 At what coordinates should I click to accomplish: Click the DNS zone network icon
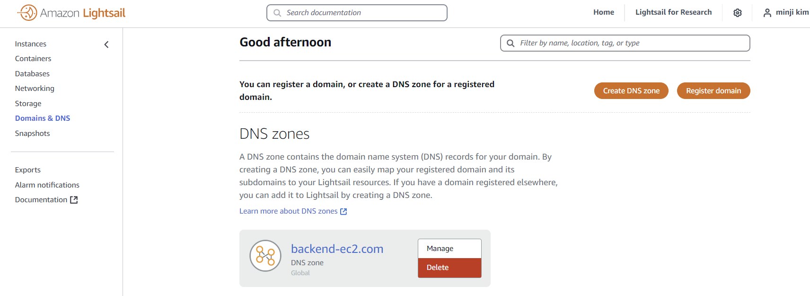(265, 256)
